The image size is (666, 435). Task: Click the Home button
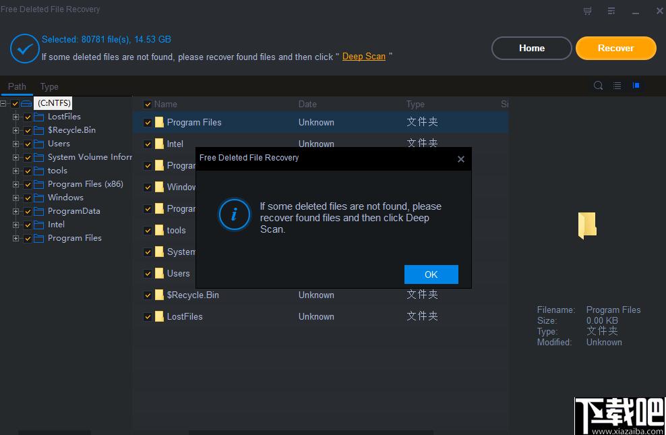pos(532,48)
